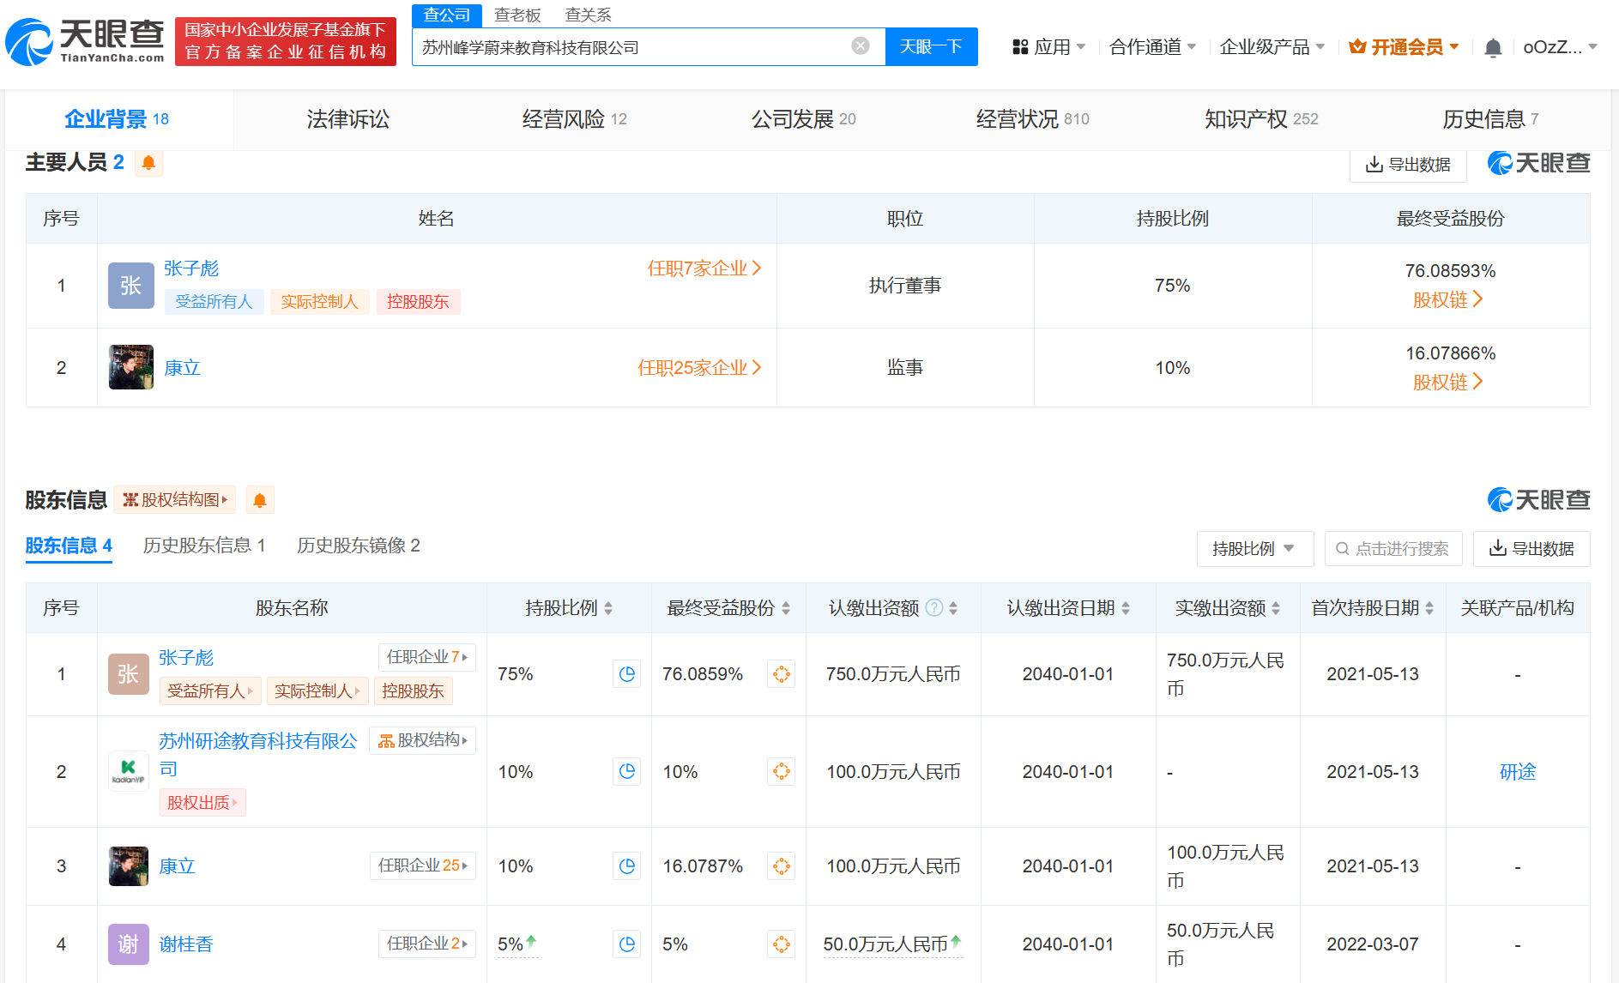Sort by 最终受益股份 column
This screenshot has width=1619, height=983.
point(786,608)
